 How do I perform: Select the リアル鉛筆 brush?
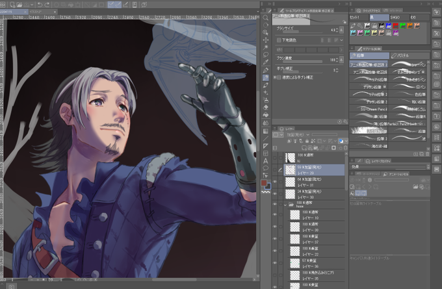369,79
